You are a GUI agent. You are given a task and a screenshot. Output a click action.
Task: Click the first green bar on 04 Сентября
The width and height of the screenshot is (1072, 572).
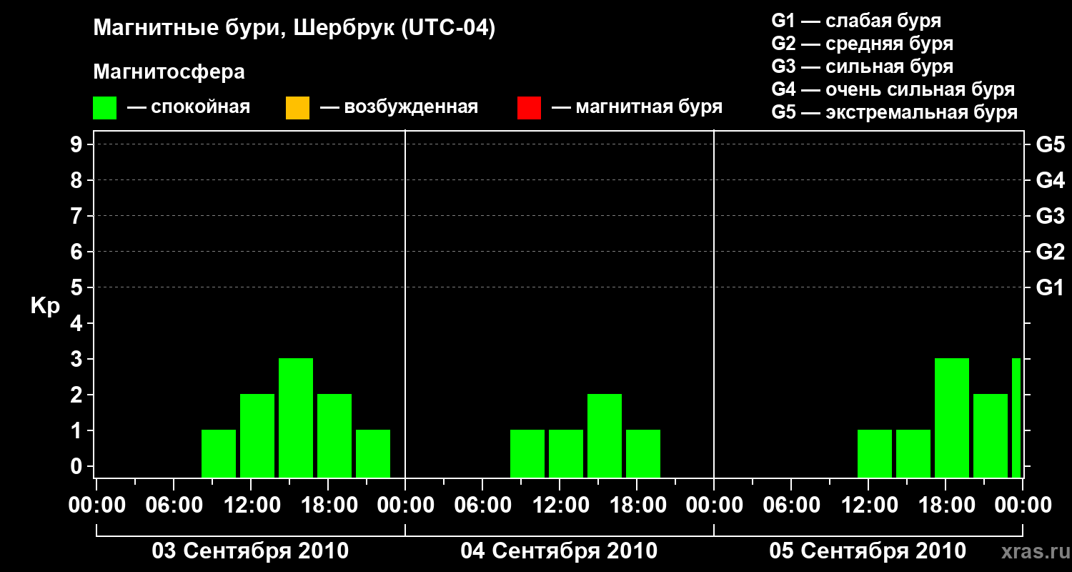(x=527, y=453)
